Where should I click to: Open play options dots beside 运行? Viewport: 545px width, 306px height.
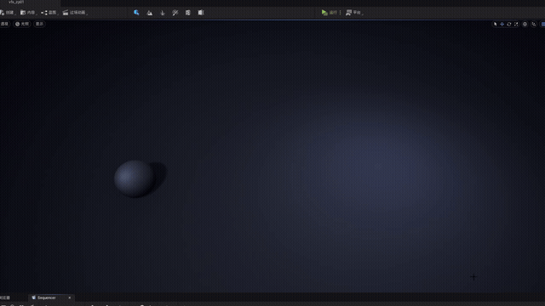[341, 13]
